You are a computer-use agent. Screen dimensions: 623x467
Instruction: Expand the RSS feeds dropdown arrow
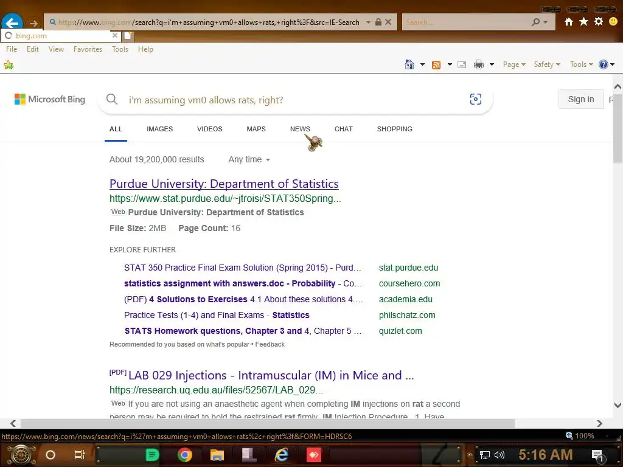(x=450, y=64)
